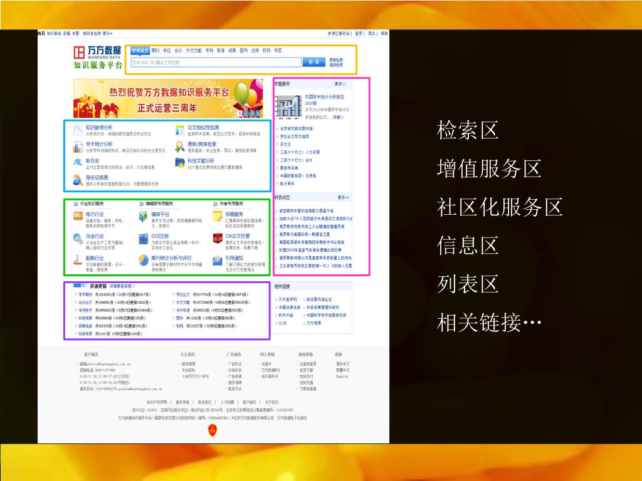Viewport: 642px width, 481px height.
Task: Select the 专家 search tab
Action: (278, 51)
